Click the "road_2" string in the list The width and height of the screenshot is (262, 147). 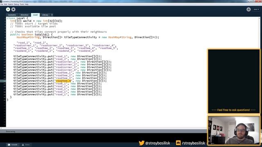pos(39,42)
